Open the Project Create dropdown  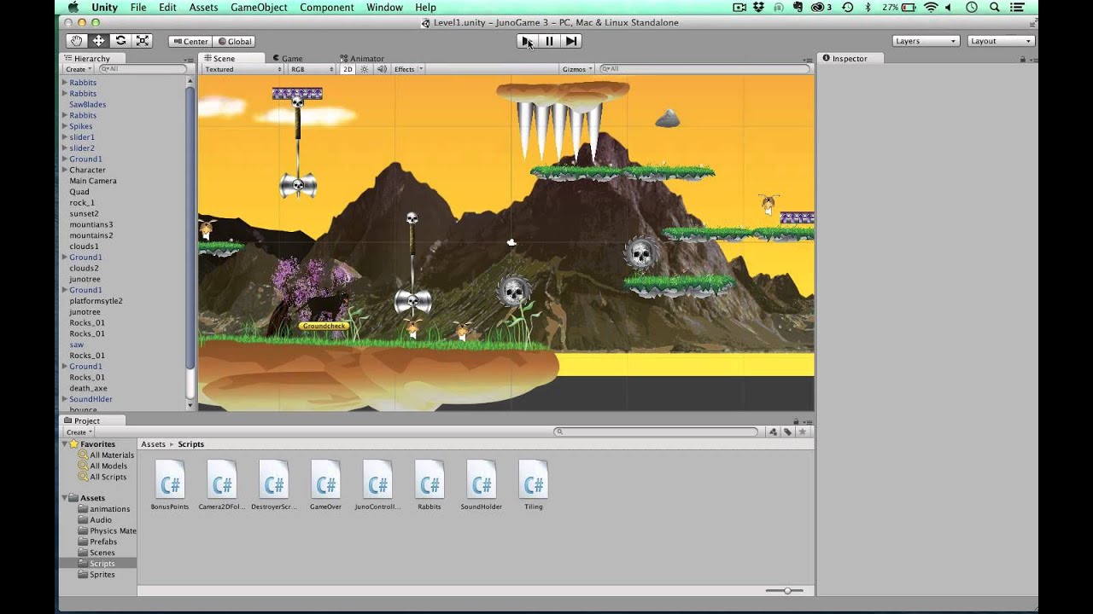point(79,432)
